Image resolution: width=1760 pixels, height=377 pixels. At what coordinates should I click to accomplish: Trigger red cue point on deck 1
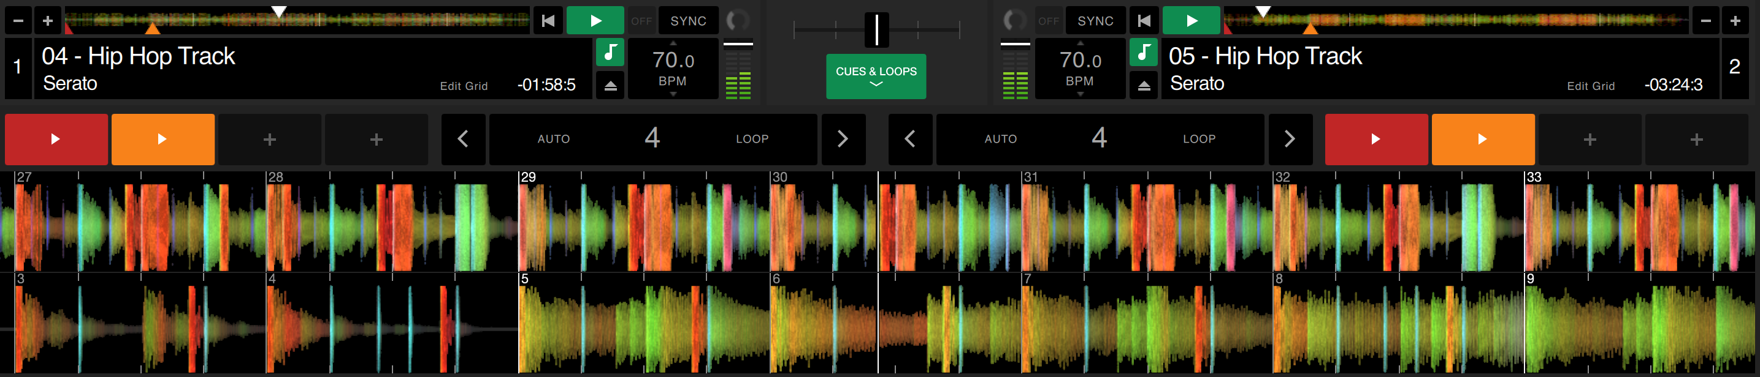point(56,139)
